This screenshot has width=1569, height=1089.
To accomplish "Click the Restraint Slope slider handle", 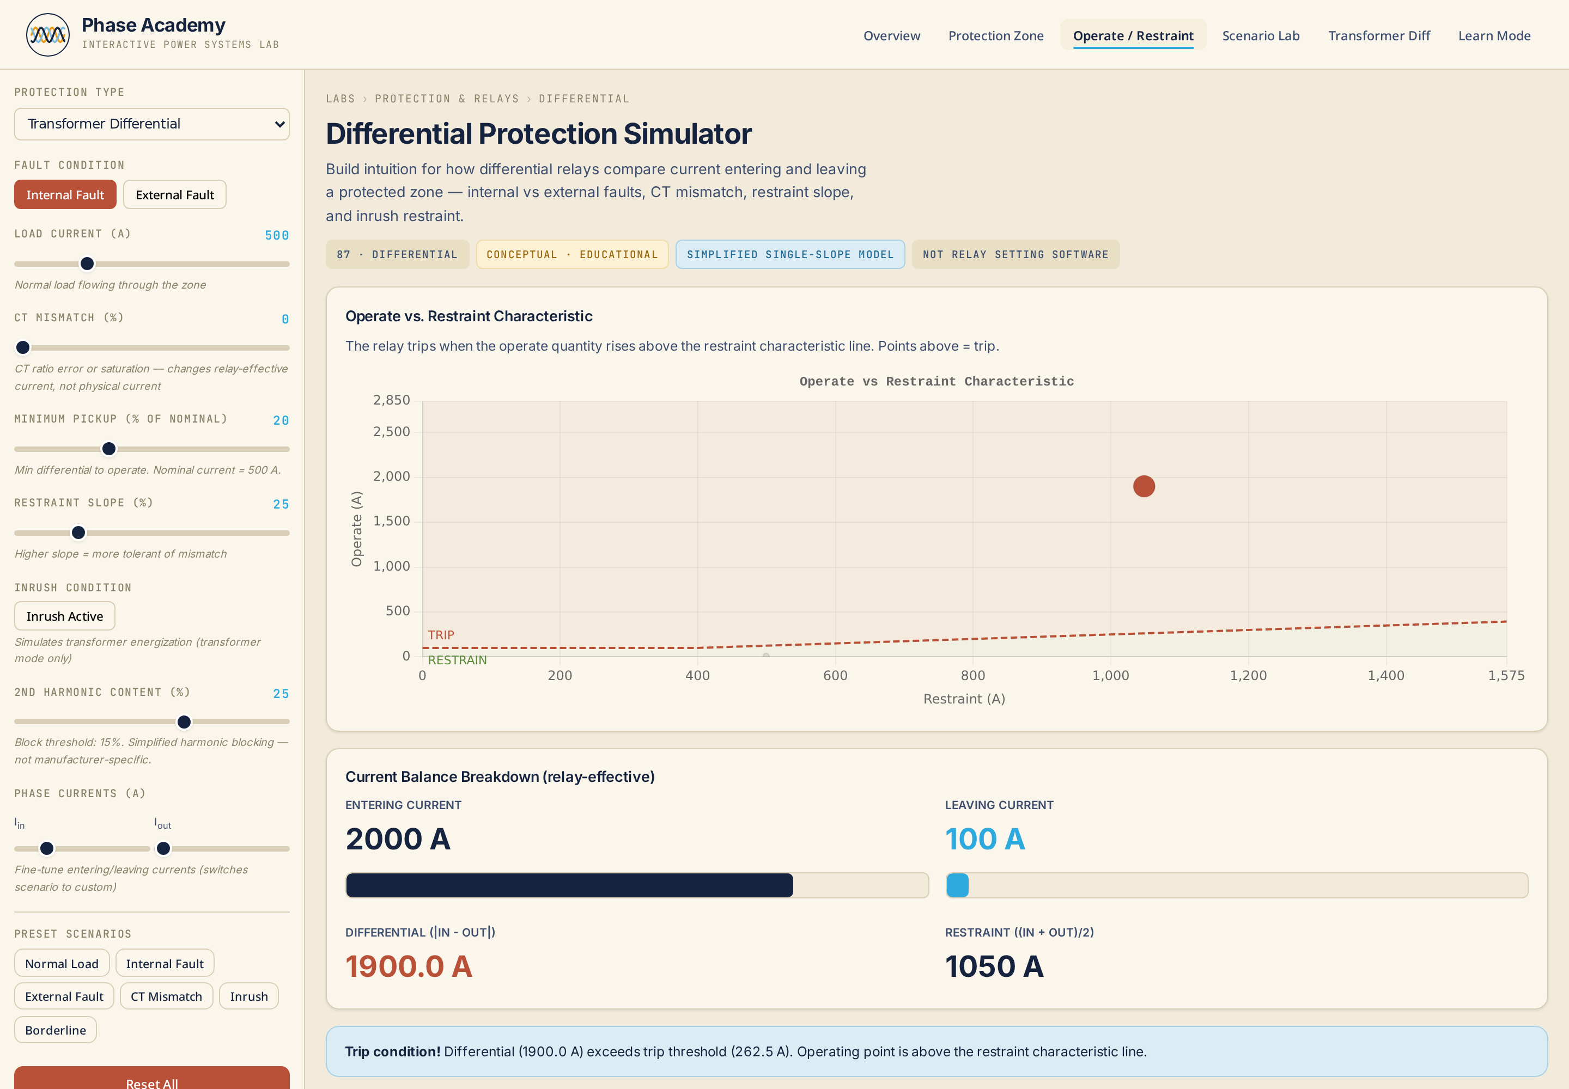I will (78, 533).
